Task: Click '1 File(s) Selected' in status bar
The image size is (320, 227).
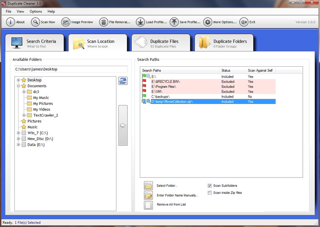Action: click(x=28, y=223)
